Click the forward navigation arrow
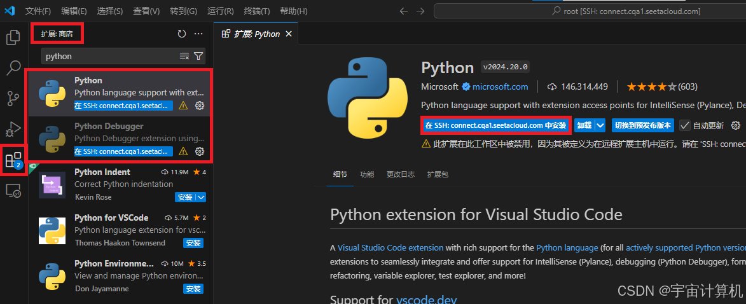The image size is (746, 304). (420, 11)
